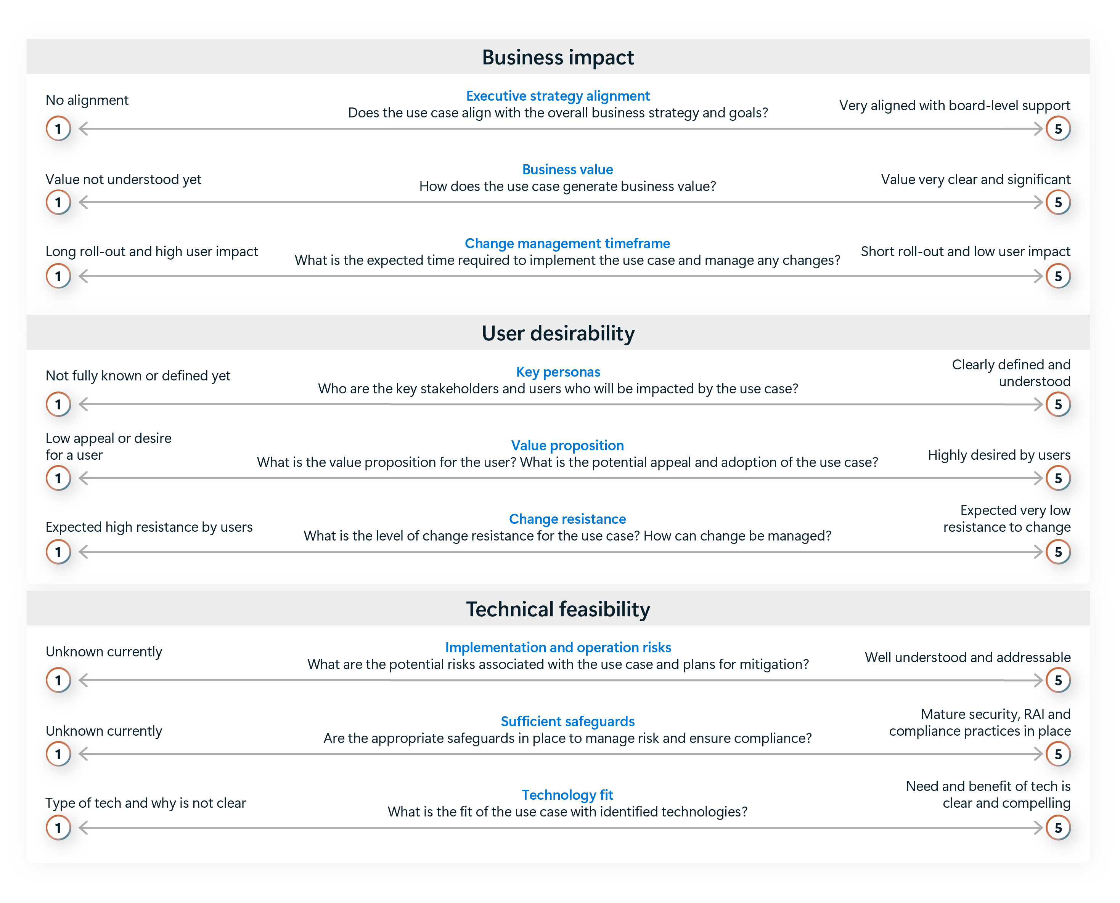Open the "Value proposition" blue heading
The height and width of the screenshot is (903, 1120).
pos(567,445)
